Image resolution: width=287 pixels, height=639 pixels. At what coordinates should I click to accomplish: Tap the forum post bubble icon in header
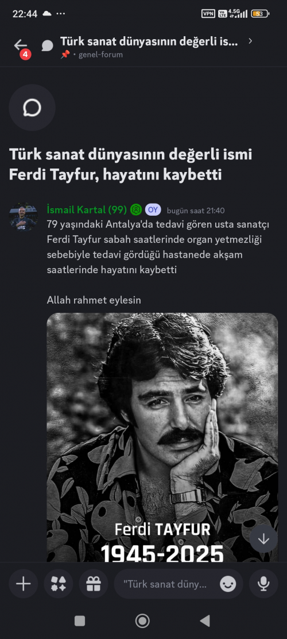[47, 45]
